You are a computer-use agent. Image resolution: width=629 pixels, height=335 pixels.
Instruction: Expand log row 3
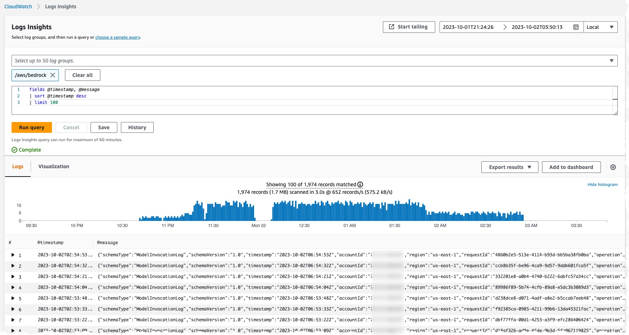(13, 277)
